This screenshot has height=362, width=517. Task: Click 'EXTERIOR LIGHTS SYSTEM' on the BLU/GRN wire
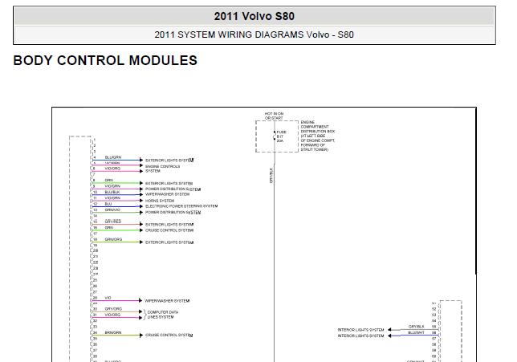169,161
